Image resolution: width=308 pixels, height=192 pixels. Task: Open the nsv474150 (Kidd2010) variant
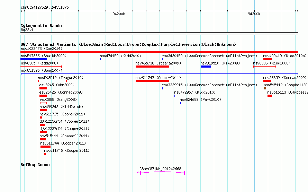[120, 56]
